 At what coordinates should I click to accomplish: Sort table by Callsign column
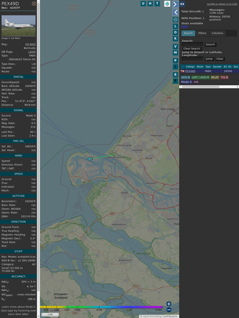(x=190, y=67)
